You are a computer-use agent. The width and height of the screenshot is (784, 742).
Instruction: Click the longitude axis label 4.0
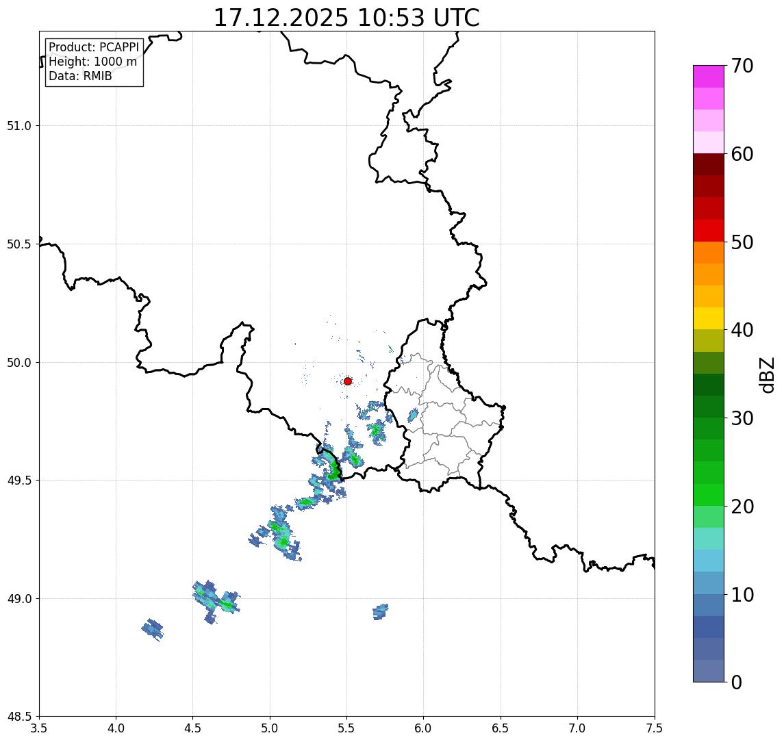point(116,728)
